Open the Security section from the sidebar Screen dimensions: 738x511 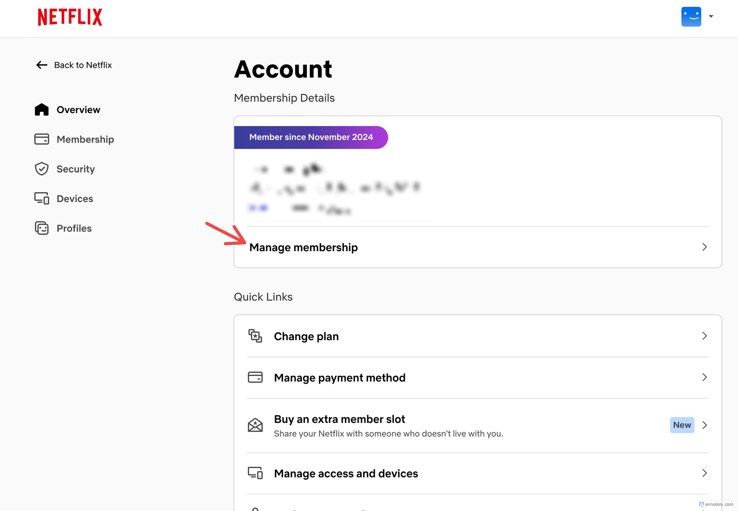(75, 169)
